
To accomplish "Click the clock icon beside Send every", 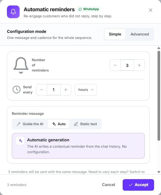I will (x=16, y=89).
